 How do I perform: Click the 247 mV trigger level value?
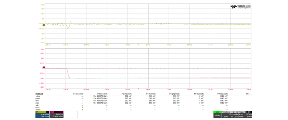click(x=249, y=114)
